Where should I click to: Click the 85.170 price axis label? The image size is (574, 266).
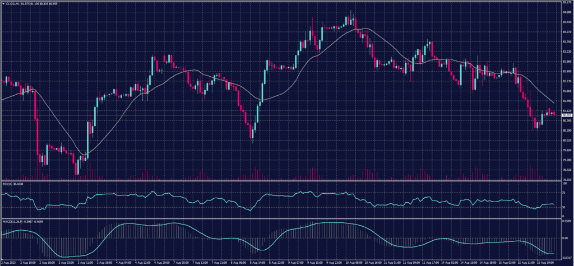pos(566,3)
